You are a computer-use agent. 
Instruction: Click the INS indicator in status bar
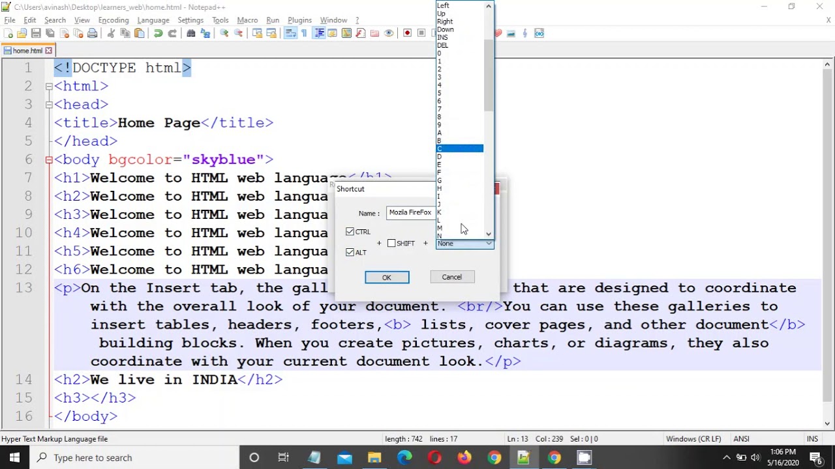point(812,439)
